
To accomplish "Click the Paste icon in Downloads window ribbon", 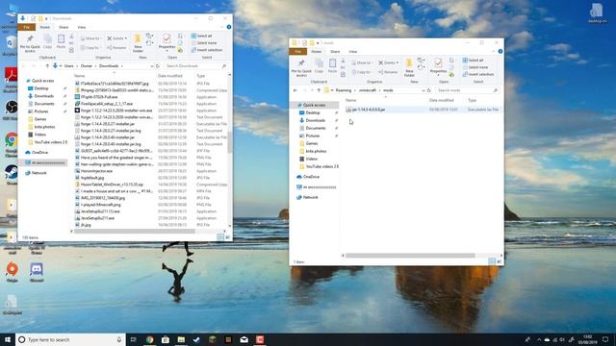I will (61, 41).
